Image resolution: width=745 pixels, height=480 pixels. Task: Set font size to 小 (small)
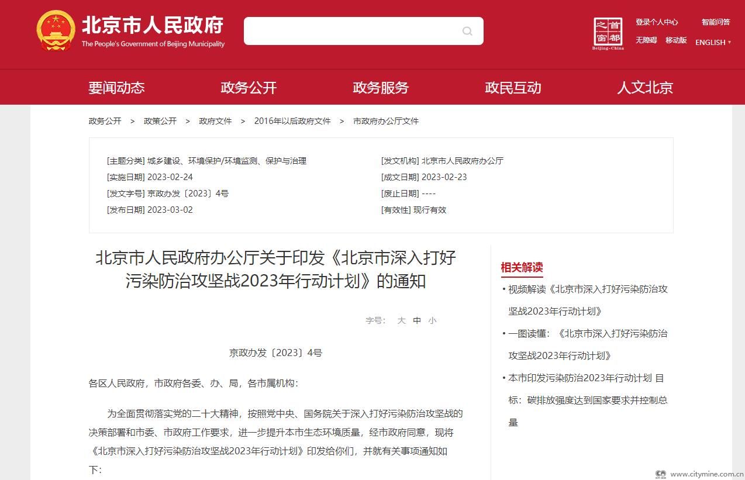pyautogui.click(x=432, y=320)
